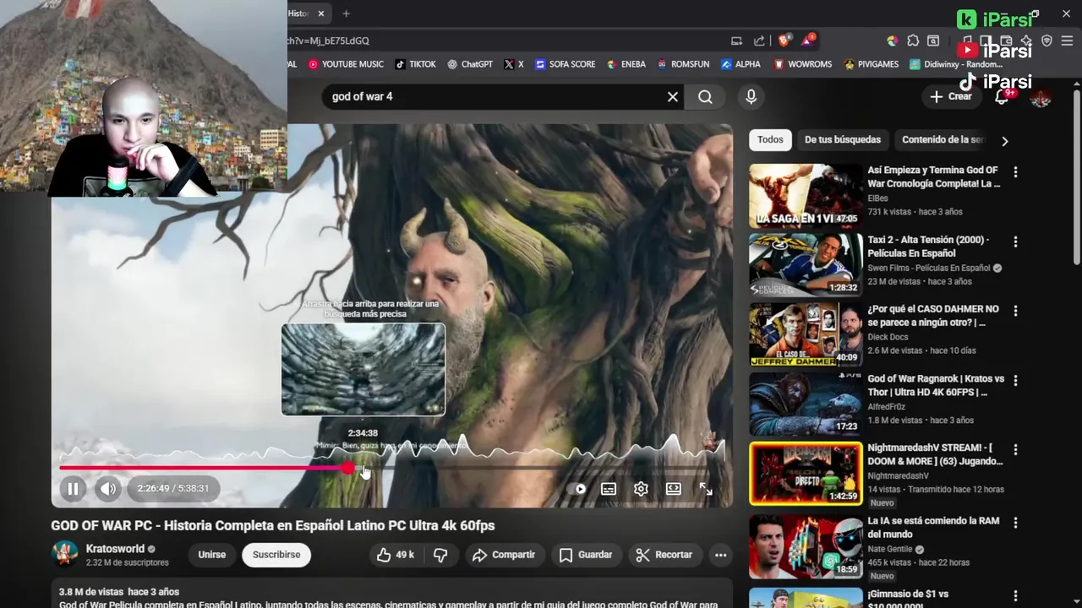Viewport: 1082px width, 608px height.
Task: Open options for the CASO DAHMER video
Action: tap(1015, 311)
